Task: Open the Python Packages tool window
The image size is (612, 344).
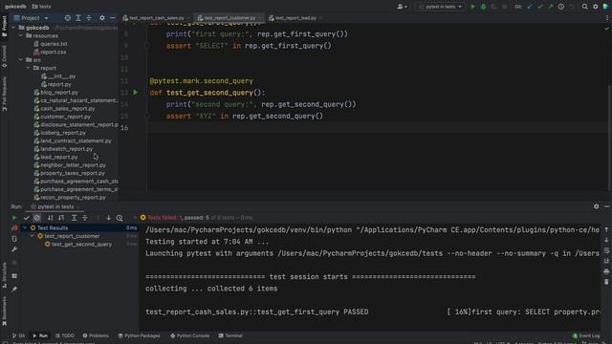Action: click(139, 335)
